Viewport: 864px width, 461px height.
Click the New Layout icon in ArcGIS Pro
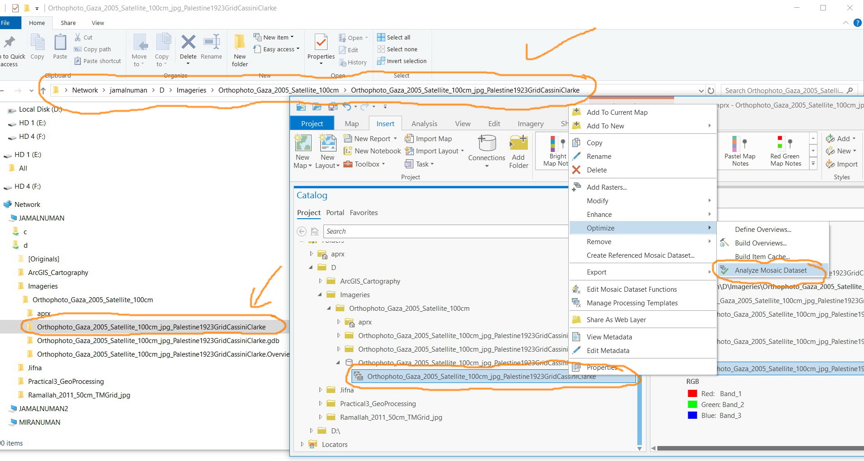pyautogui.click(x=328, y=143)
